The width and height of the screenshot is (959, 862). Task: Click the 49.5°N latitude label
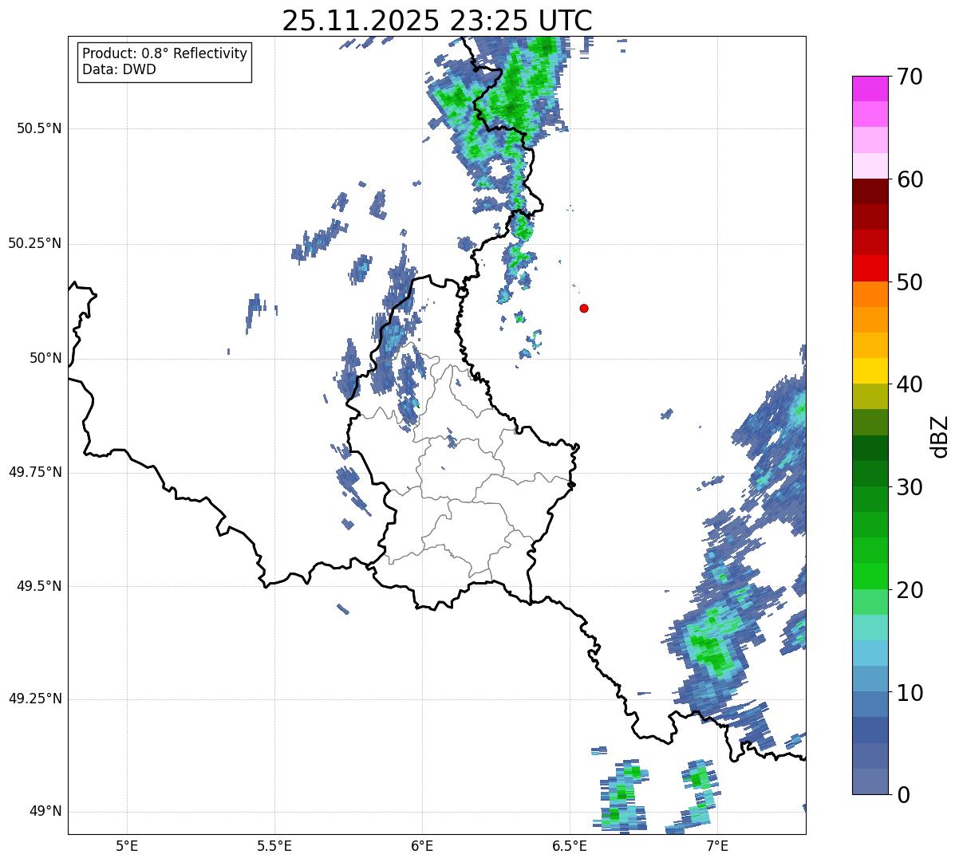coord(39,586)
